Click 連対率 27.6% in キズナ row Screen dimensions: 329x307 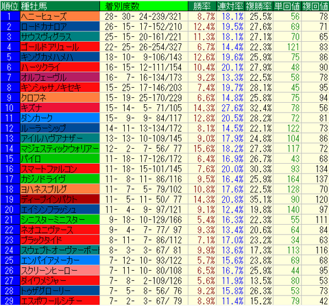point(232,108)
